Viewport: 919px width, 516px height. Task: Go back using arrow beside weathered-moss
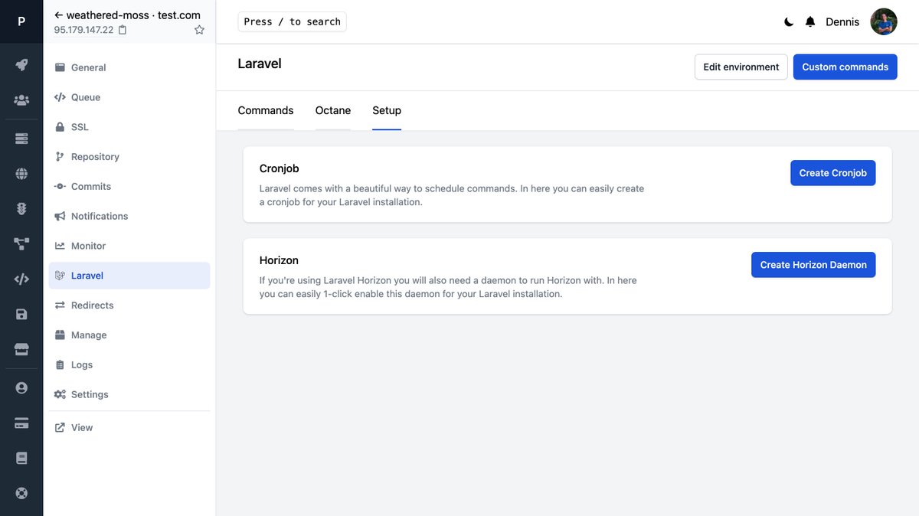59,15
